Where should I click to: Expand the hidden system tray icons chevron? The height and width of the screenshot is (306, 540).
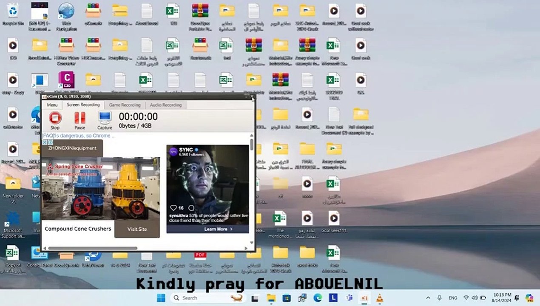coord(428,298)
